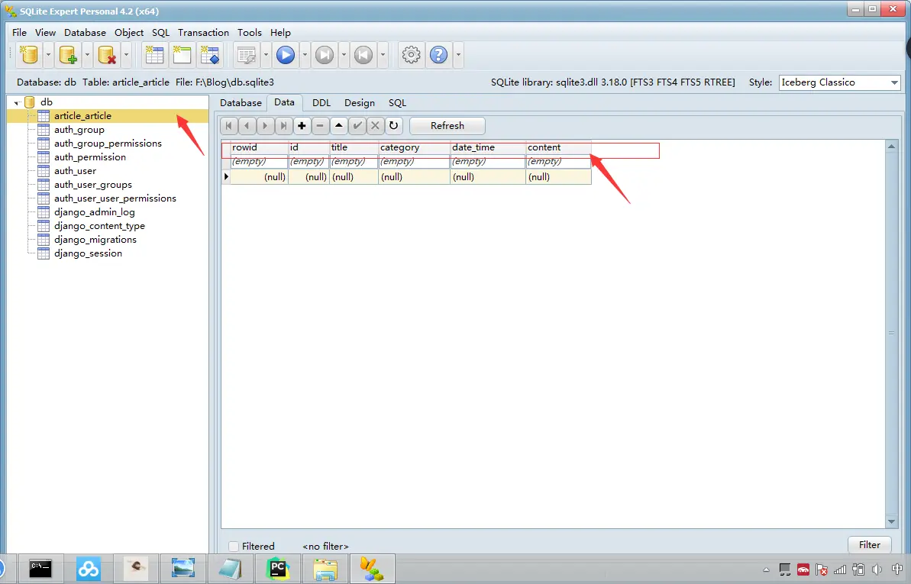
Task: Switch to the Database tab
Action: pyautogui.click(x=241, y=103)
